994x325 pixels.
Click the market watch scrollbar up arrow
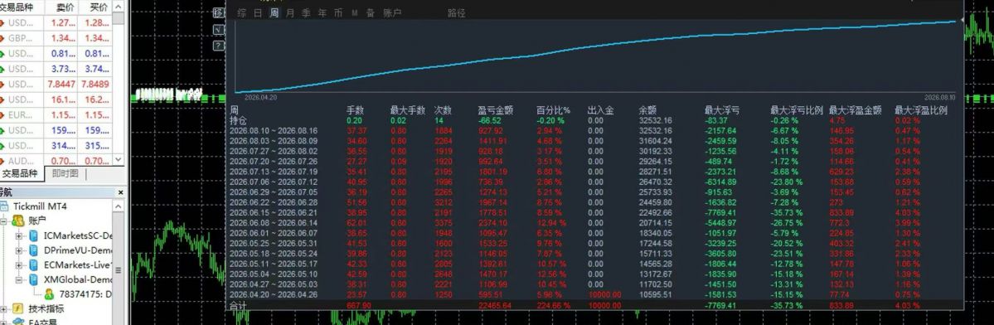[119, 7]
